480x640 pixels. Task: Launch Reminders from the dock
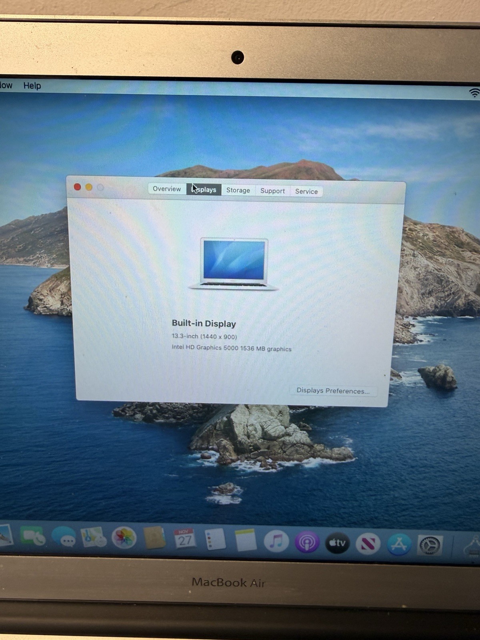tap(215, 540)
